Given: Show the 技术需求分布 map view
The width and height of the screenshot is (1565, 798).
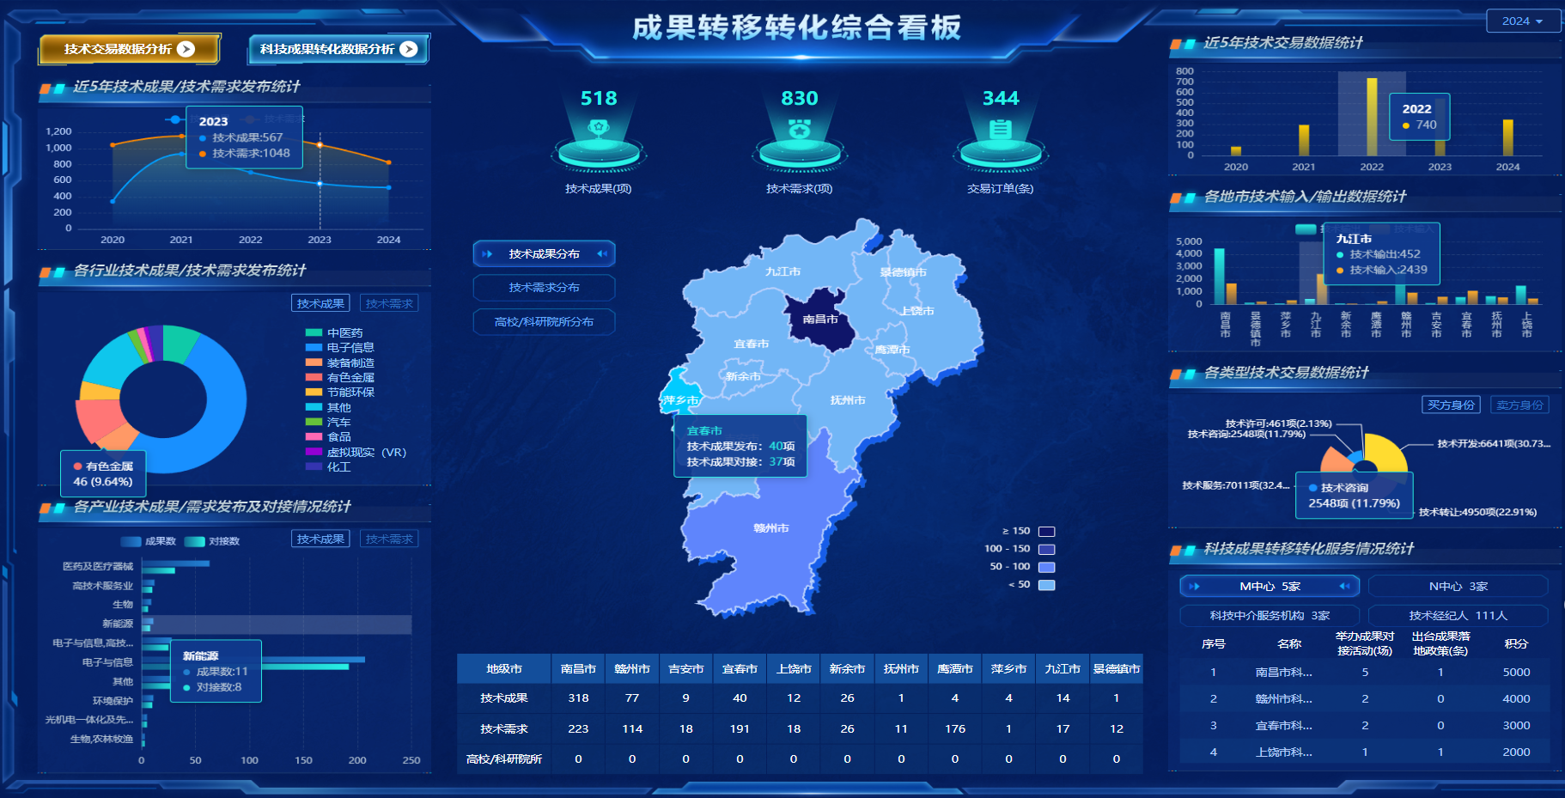Looking at the screenshot, I should (544, 288).
